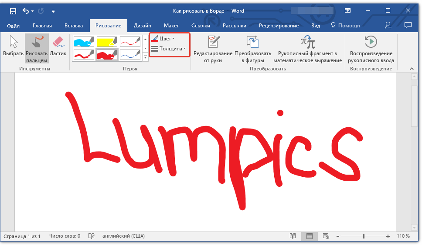Toggle Рисовать пальцем drawing mode
The image size is (422, 245).
(37, 47)
